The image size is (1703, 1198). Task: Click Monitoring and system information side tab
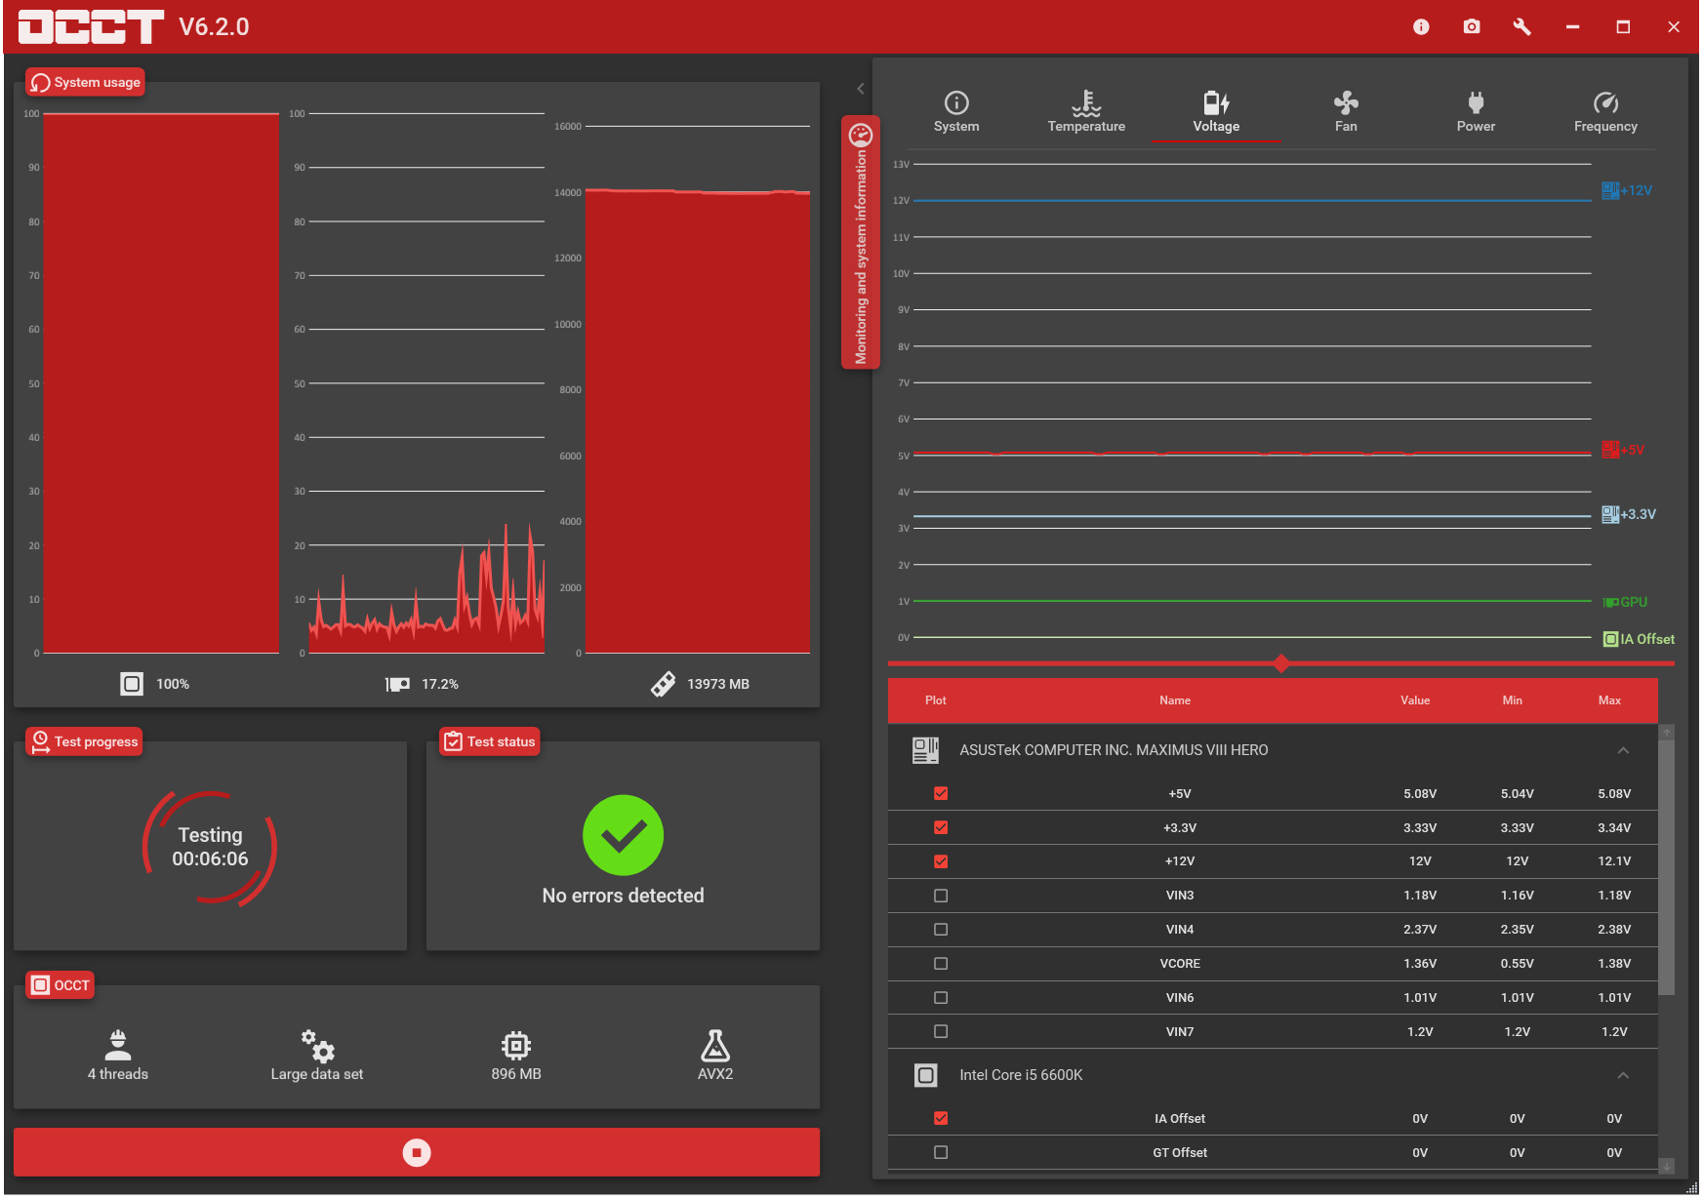pos(860,243)
